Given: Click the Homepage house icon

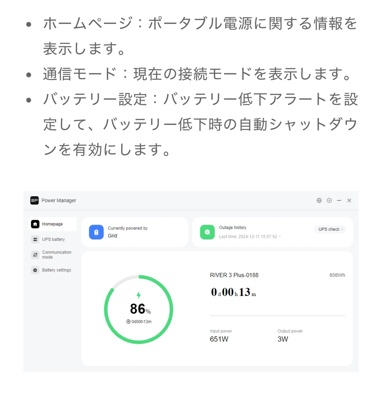Looking at the screenshot, I should (x=35, y=224).
